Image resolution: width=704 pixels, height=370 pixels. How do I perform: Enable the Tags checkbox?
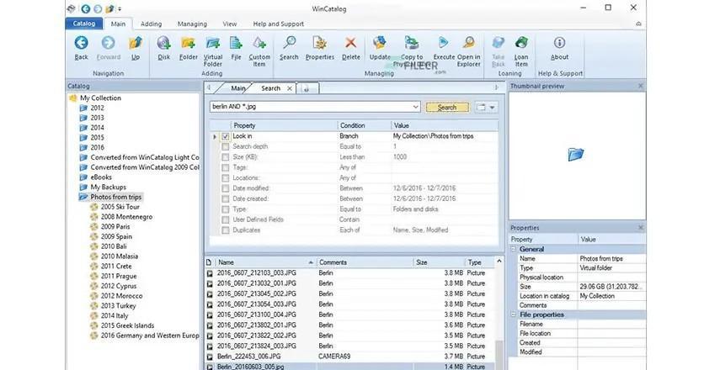click(226, 167)
